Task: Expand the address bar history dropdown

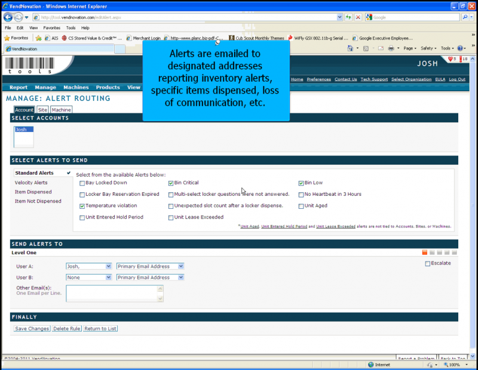Action: (x=339, y=17)
